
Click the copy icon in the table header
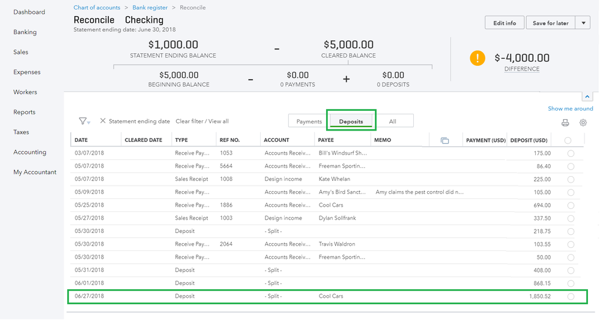pos(444,140)
